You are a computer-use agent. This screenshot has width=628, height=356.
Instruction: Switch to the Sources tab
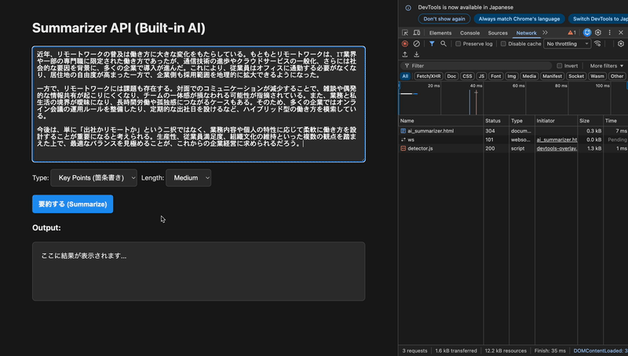pyautogui.click(x=498, y=33)
